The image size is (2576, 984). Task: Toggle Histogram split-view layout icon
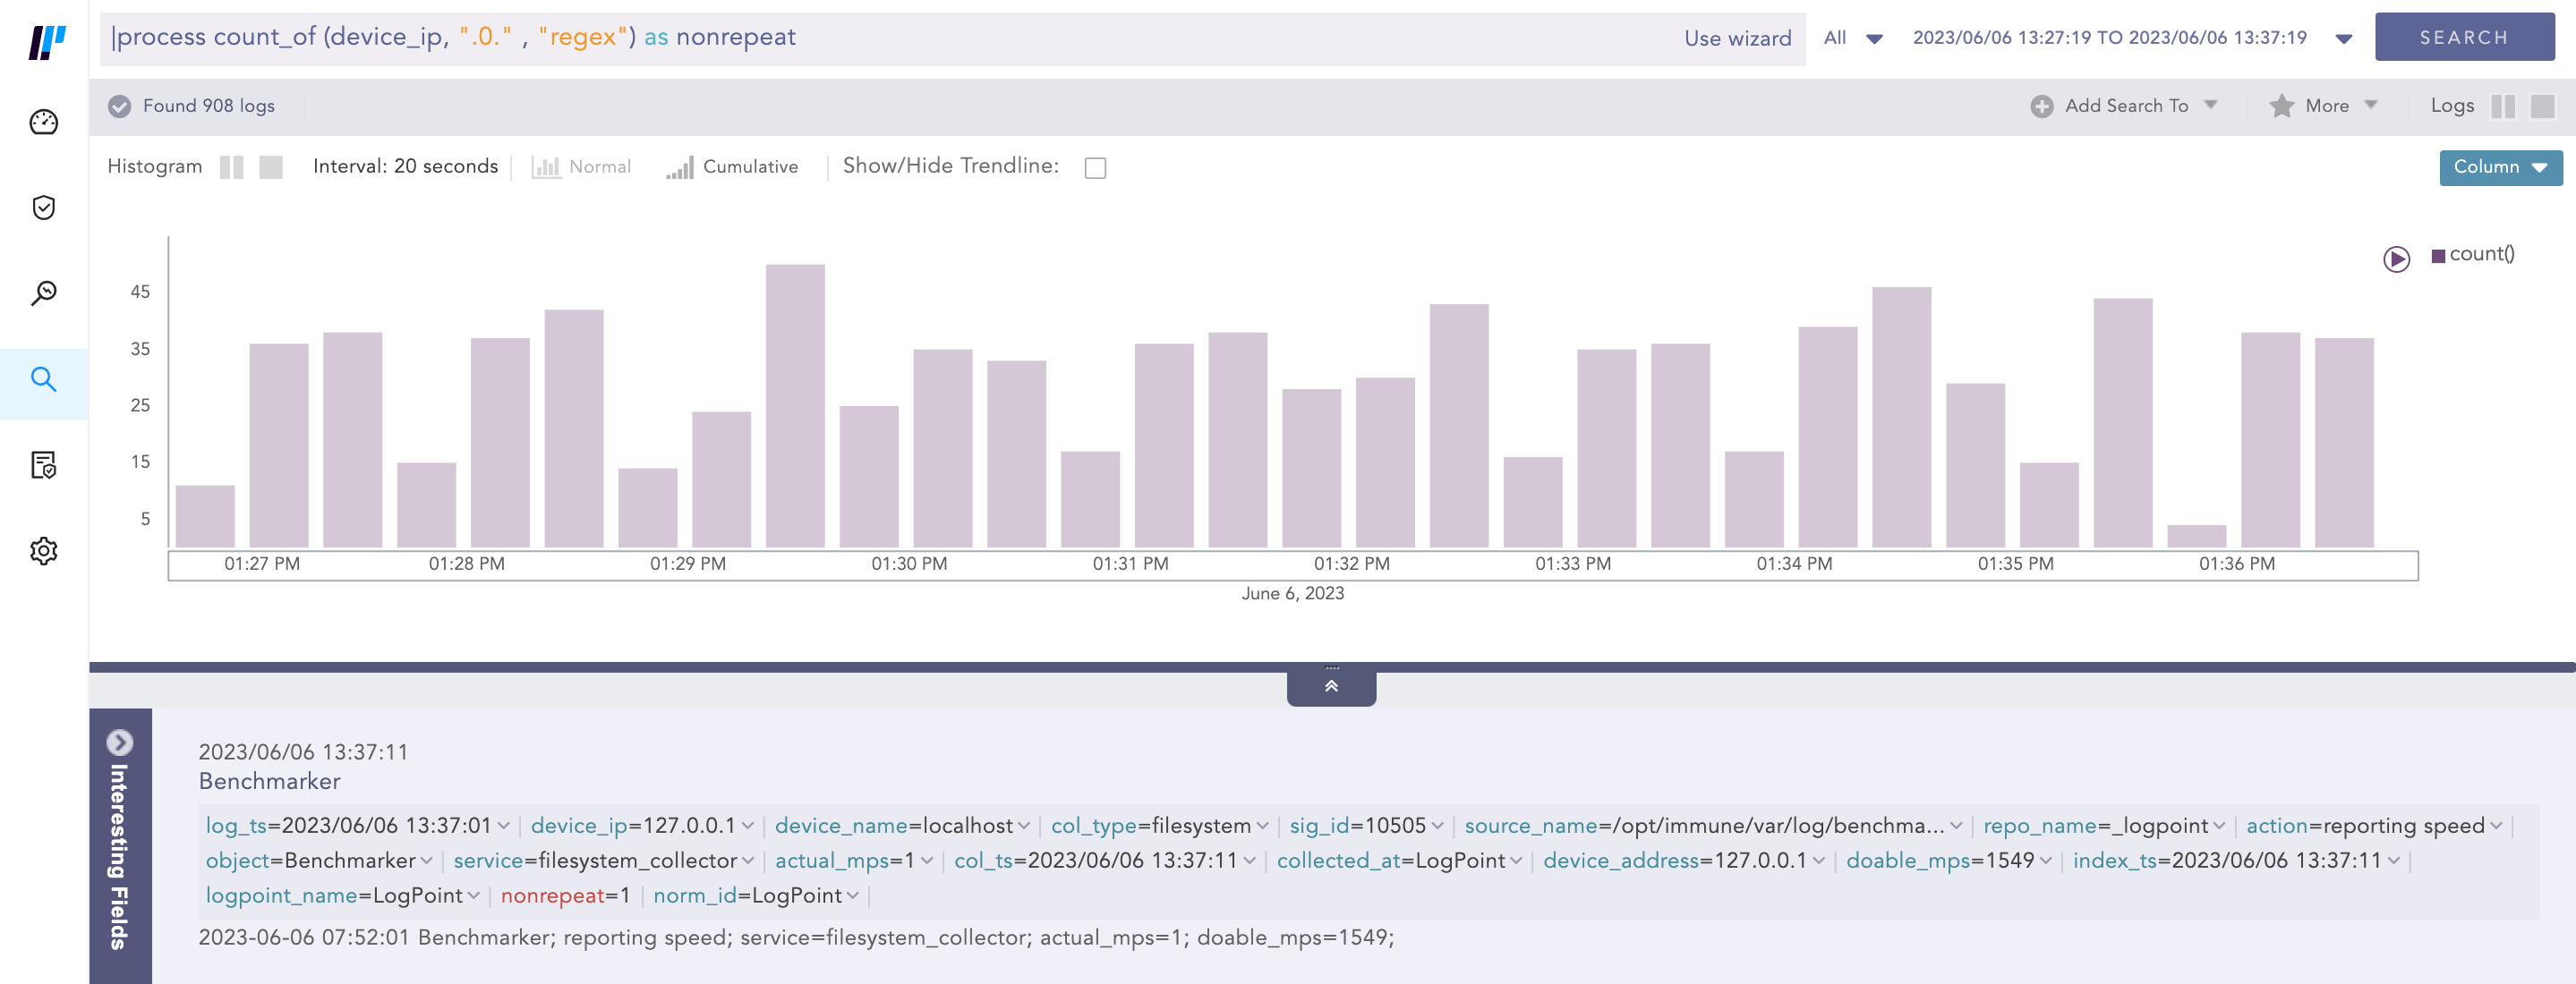pos(232,166)
